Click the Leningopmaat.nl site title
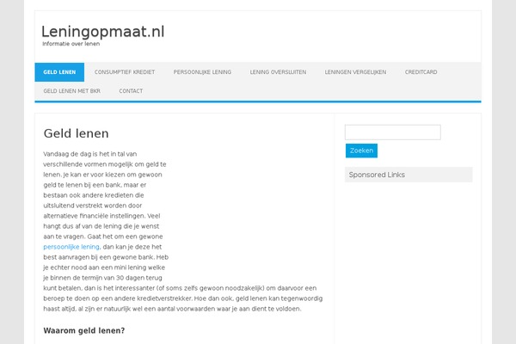This screenshot has width=516, height=344. [102, 32]
